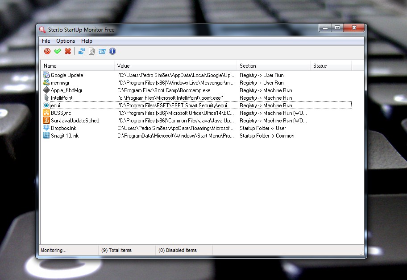Click the (0) Disabled items status text

coord(178,250)
